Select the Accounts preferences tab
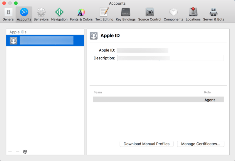235x161 pixels. coord(24,14)
